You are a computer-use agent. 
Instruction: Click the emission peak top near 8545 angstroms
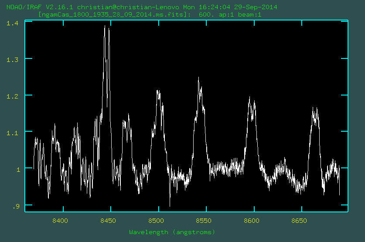(x=198, y=78)
